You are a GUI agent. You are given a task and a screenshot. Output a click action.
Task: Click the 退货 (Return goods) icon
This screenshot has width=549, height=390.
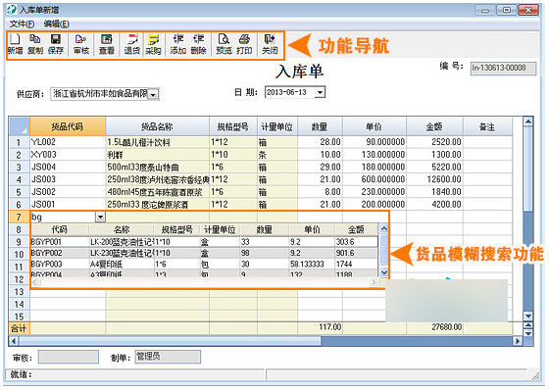tap(132, 44)
